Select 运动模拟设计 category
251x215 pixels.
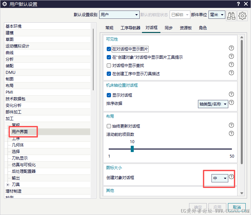pyautogui.click(x=47, y=46)
